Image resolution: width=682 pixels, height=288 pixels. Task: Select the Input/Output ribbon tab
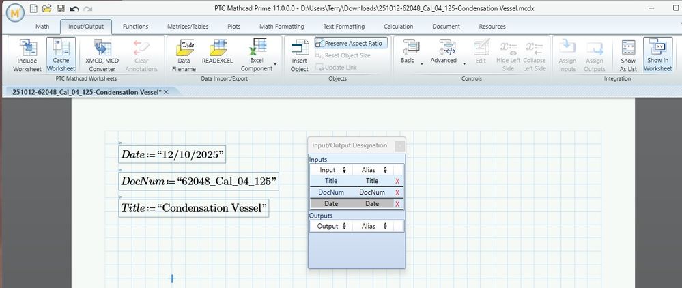86,26
